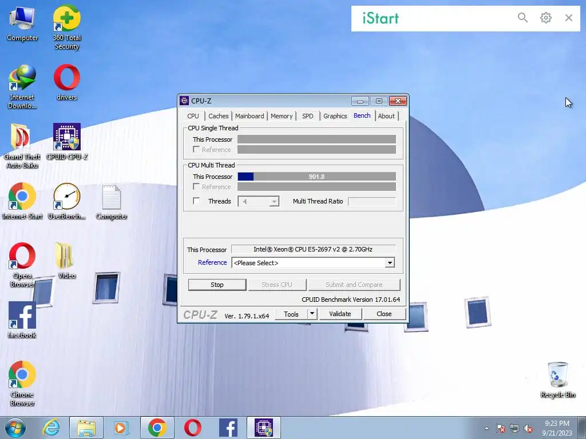Open the taskbar clock and date
The width and height of the screenshot is (586, 439).
point(557,428)
